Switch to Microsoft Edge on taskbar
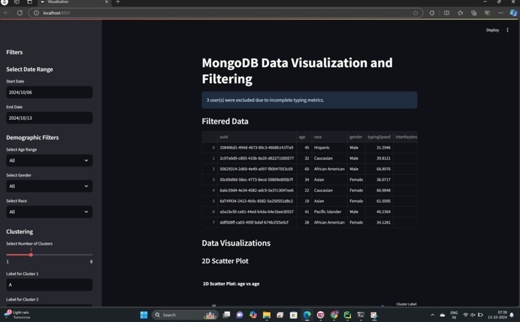Screen dimensions: 520x322 307,315
